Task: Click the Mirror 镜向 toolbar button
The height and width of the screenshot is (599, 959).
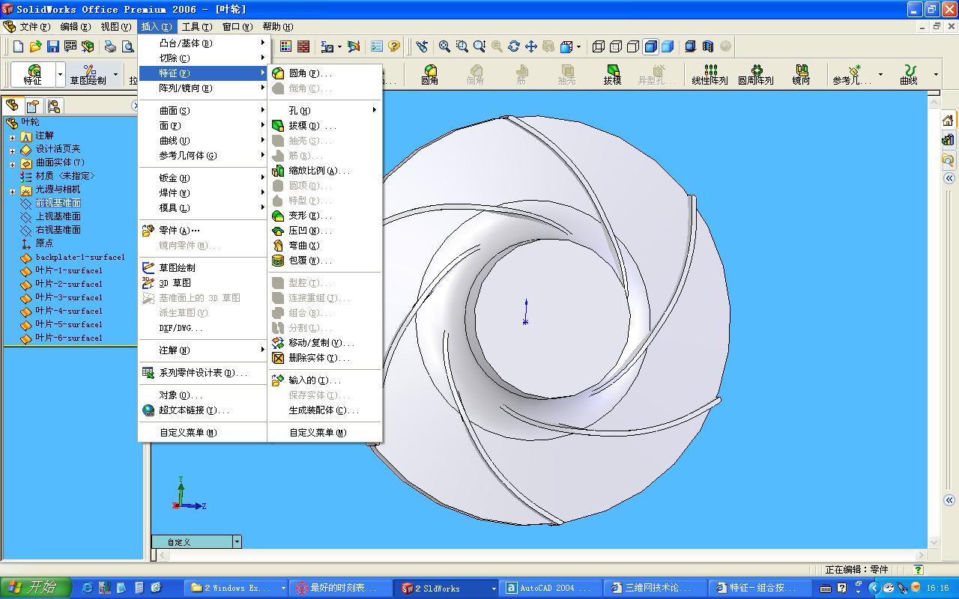Action: 802,75
